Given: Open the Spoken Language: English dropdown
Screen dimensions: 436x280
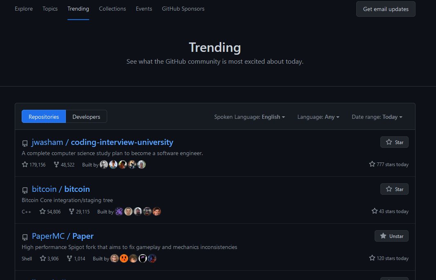Looking at the screenshot, I should click(249, 117).
